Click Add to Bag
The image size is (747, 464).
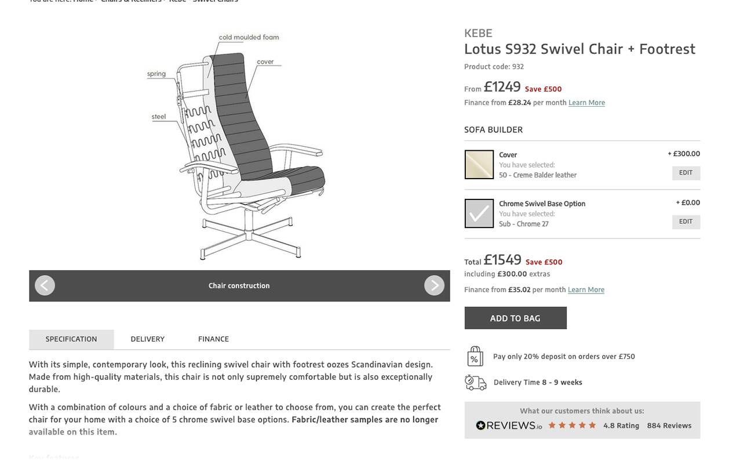(x=515, y=318)
